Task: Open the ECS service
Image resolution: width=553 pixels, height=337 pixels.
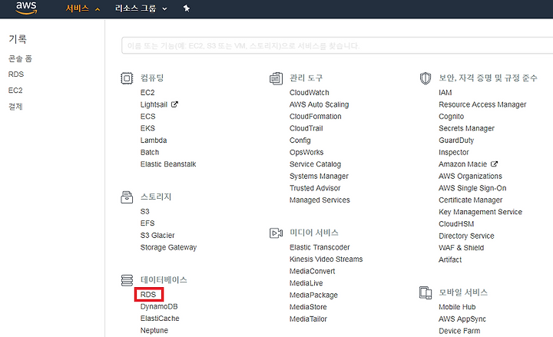Action: (147, 117)
